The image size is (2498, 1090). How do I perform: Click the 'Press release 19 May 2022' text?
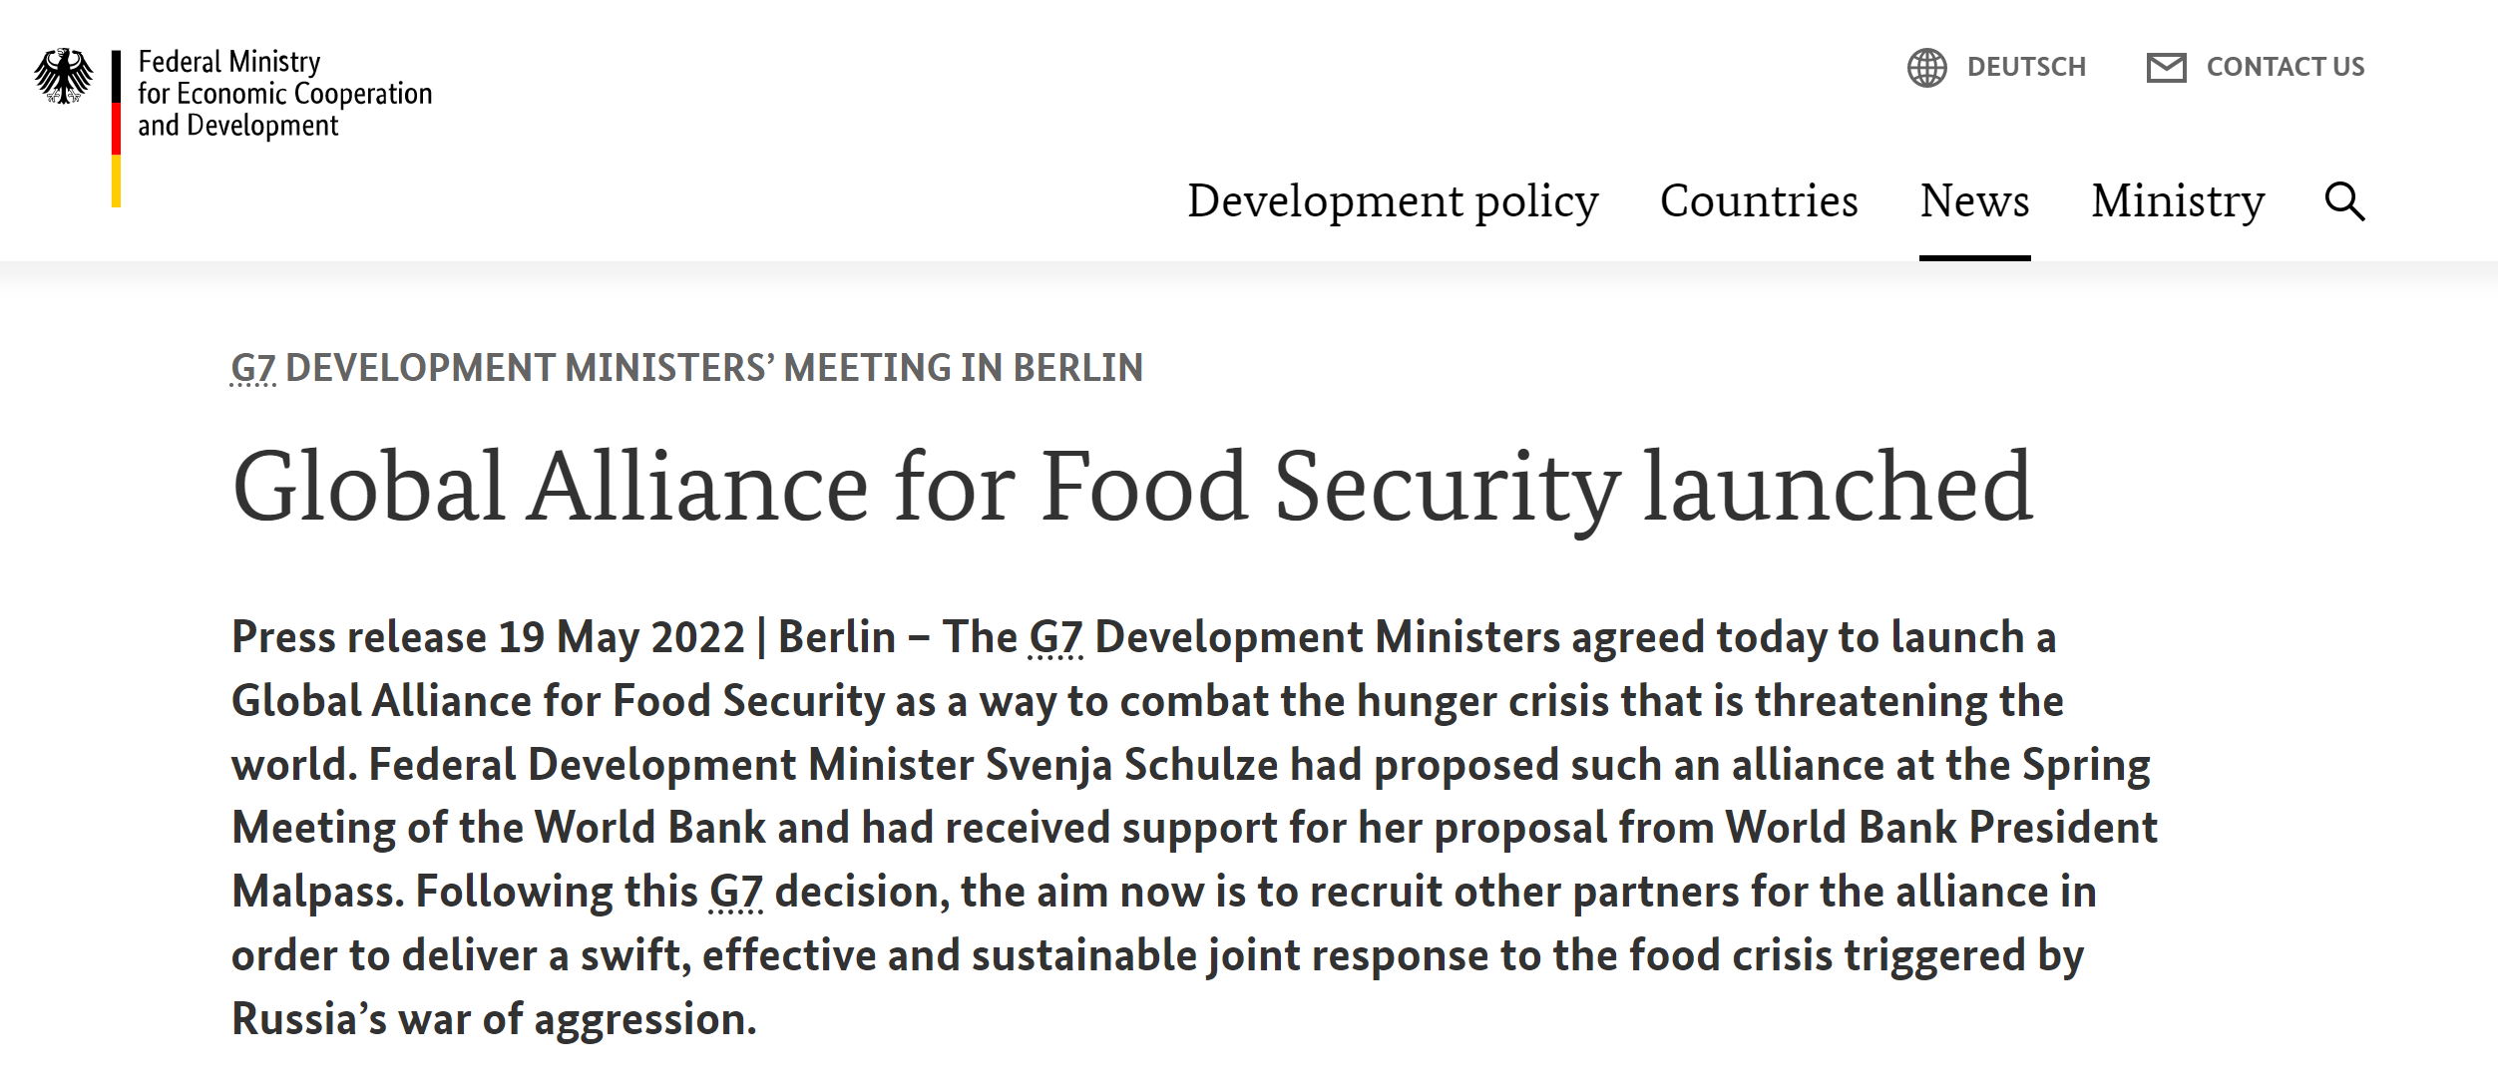coord(488,637)
